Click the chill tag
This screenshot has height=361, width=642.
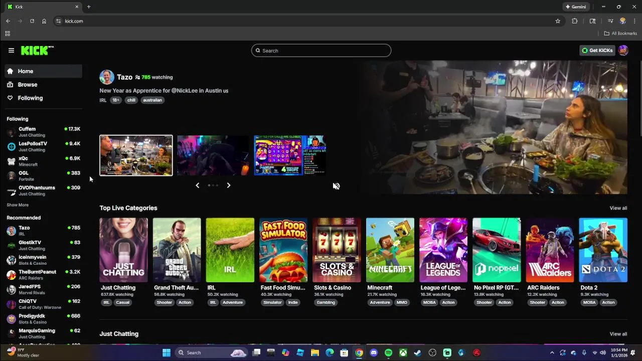click(131, 100)
